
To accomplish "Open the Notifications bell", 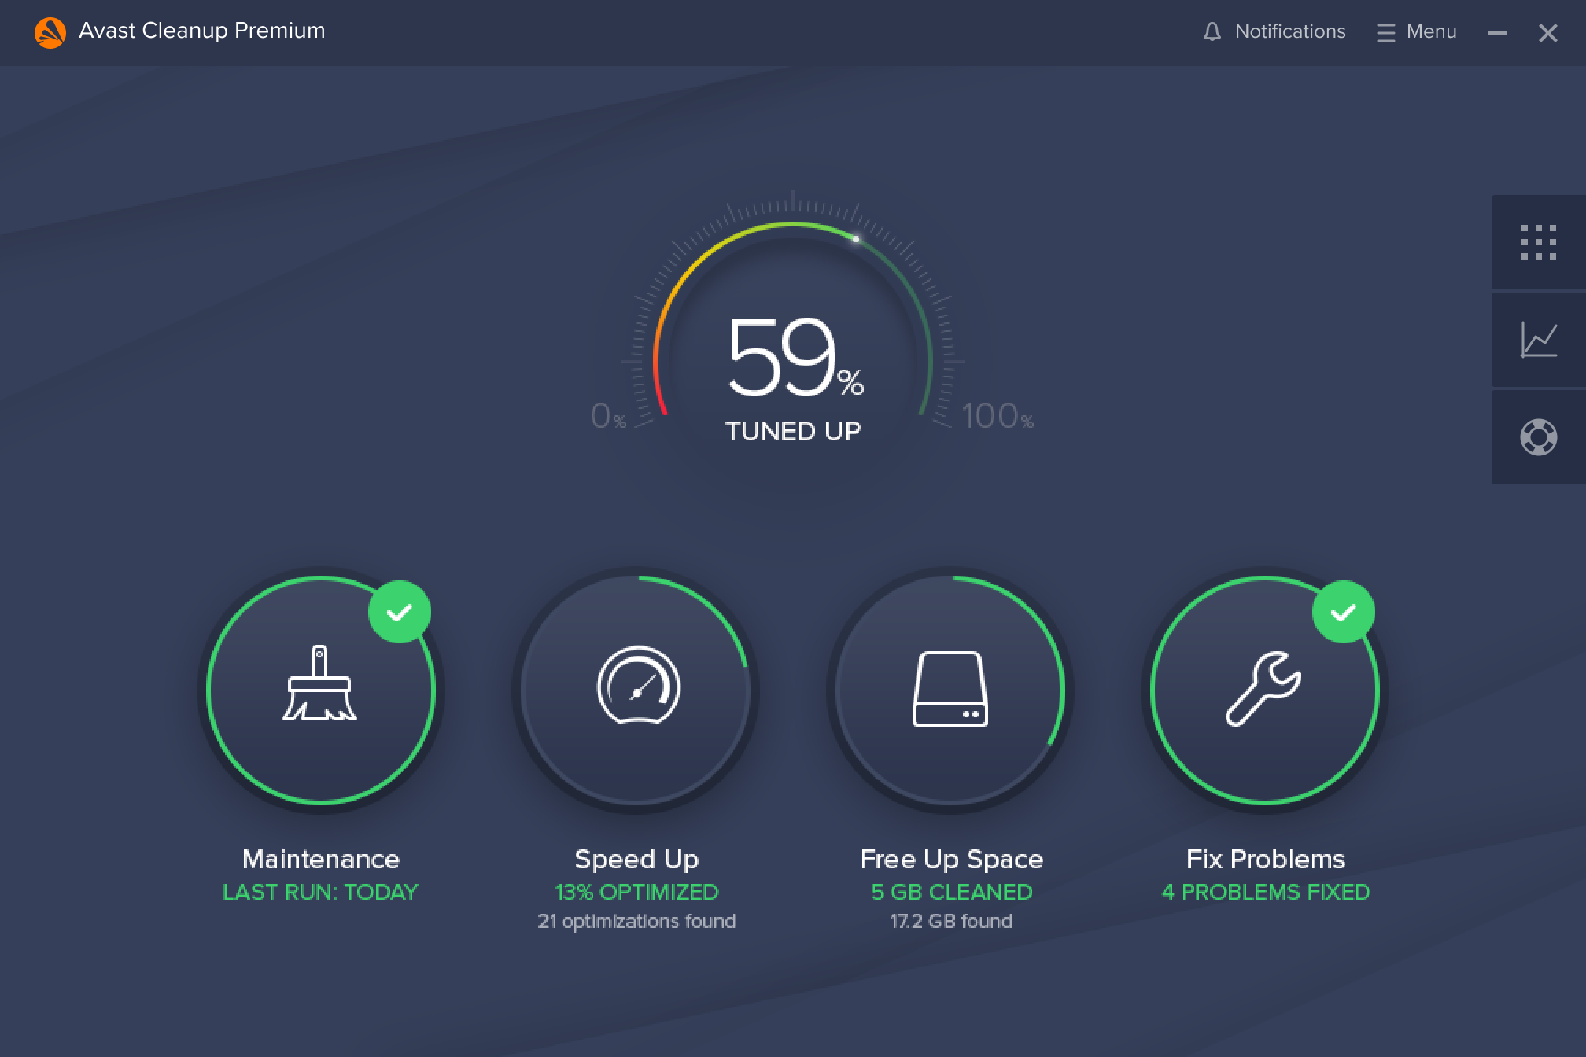I will pyautogui.click(x=1212, y=31).
